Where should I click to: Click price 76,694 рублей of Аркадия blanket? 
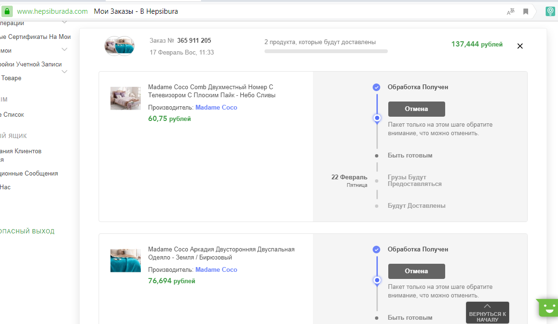(x=172, y=281)
